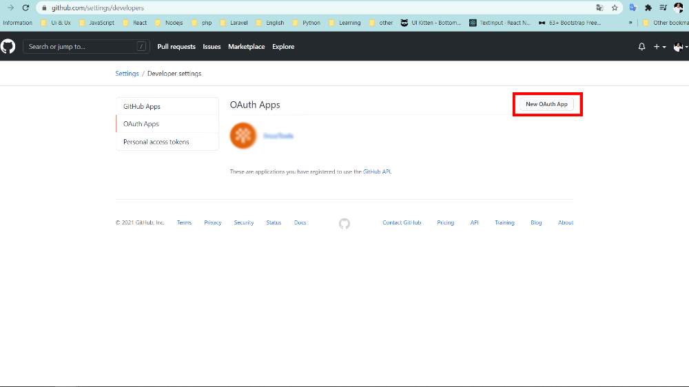Screen dimensions: 689x387
Task: Open the Python bookmarks folder
Action: pyautogui.click(x=307, y=23)
